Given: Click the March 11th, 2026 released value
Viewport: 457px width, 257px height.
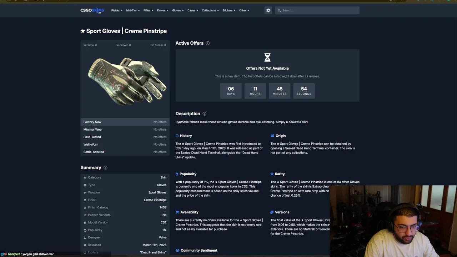Looking at the screenshot, I should [155, 245].
